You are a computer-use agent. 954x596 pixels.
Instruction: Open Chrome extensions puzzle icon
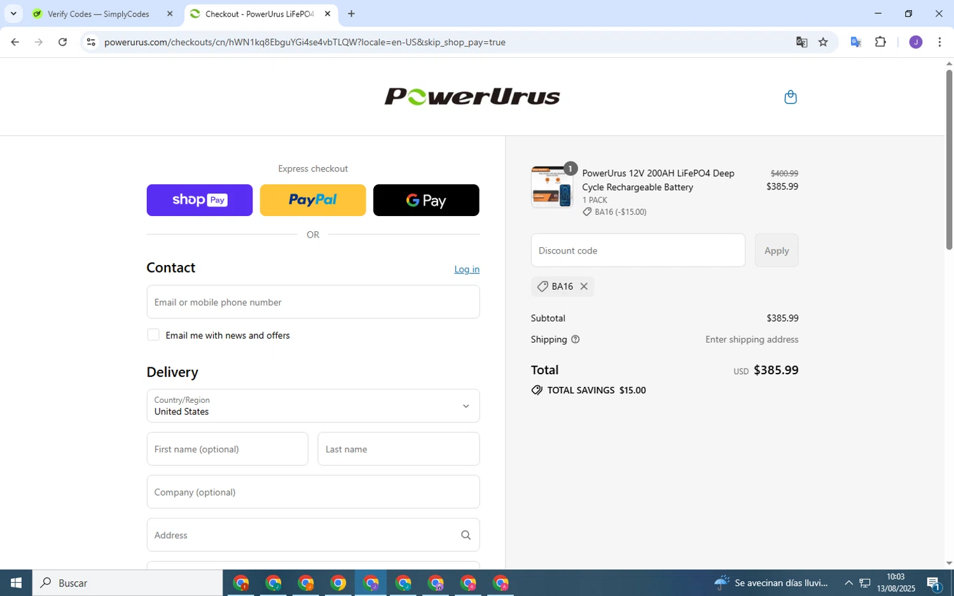tap(880, 42)
